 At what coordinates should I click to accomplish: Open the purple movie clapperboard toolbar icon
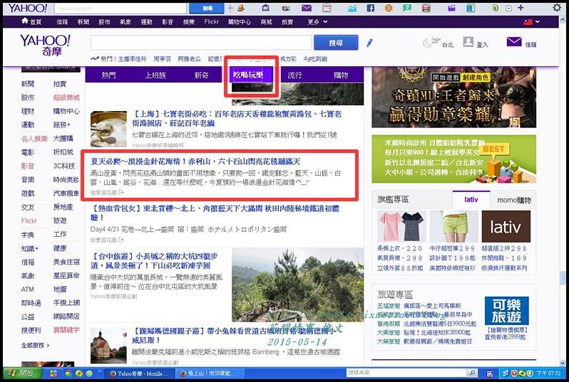pos(451,8)
